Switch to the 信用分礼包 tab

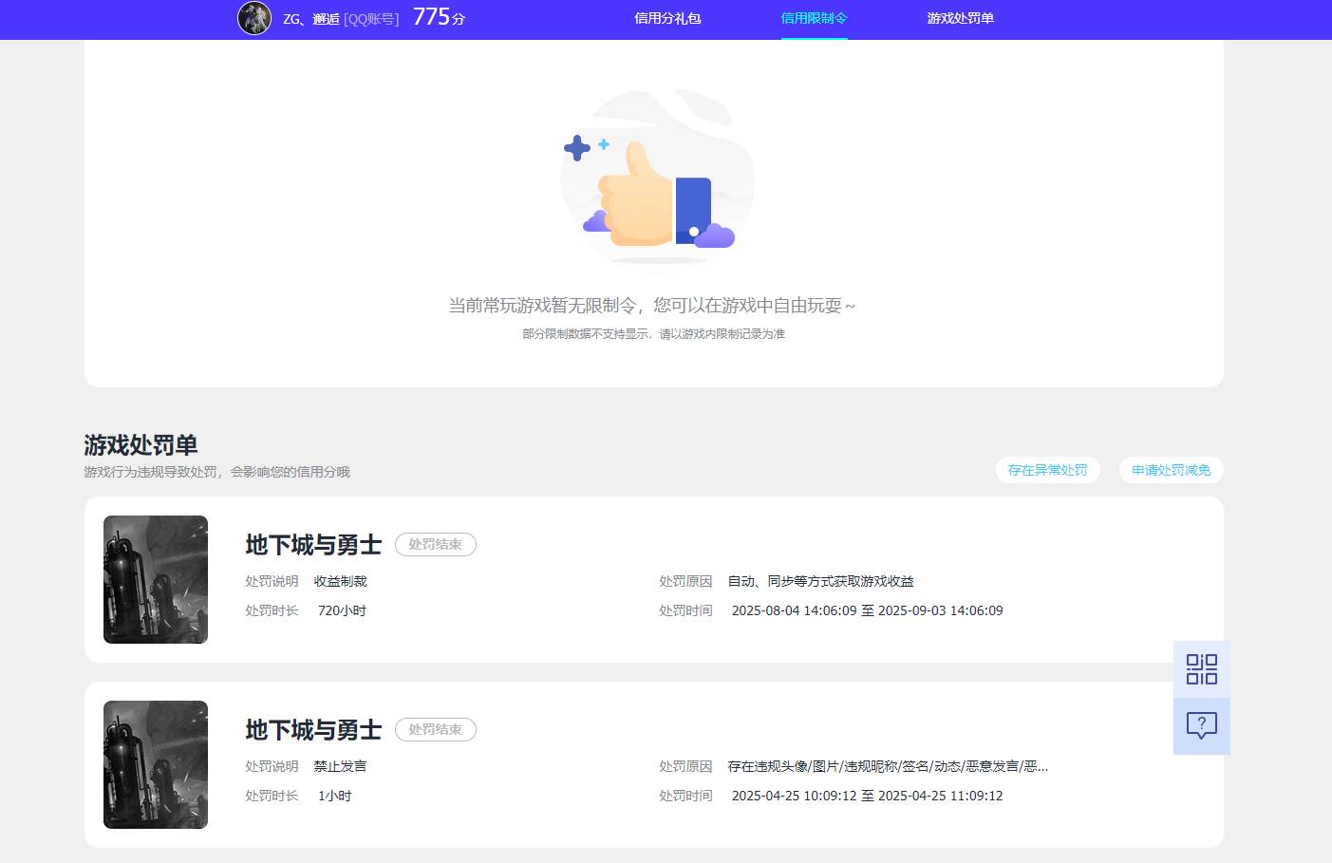pos(666,18)
